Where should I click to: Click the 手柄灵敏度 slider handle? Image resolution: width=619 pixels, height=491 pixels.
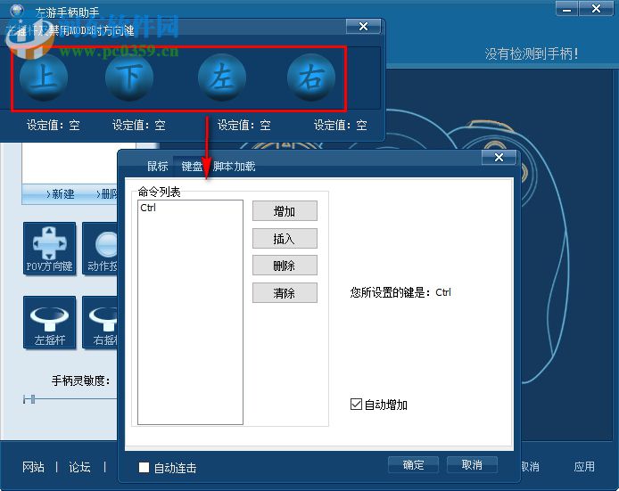tap(31, 400)
